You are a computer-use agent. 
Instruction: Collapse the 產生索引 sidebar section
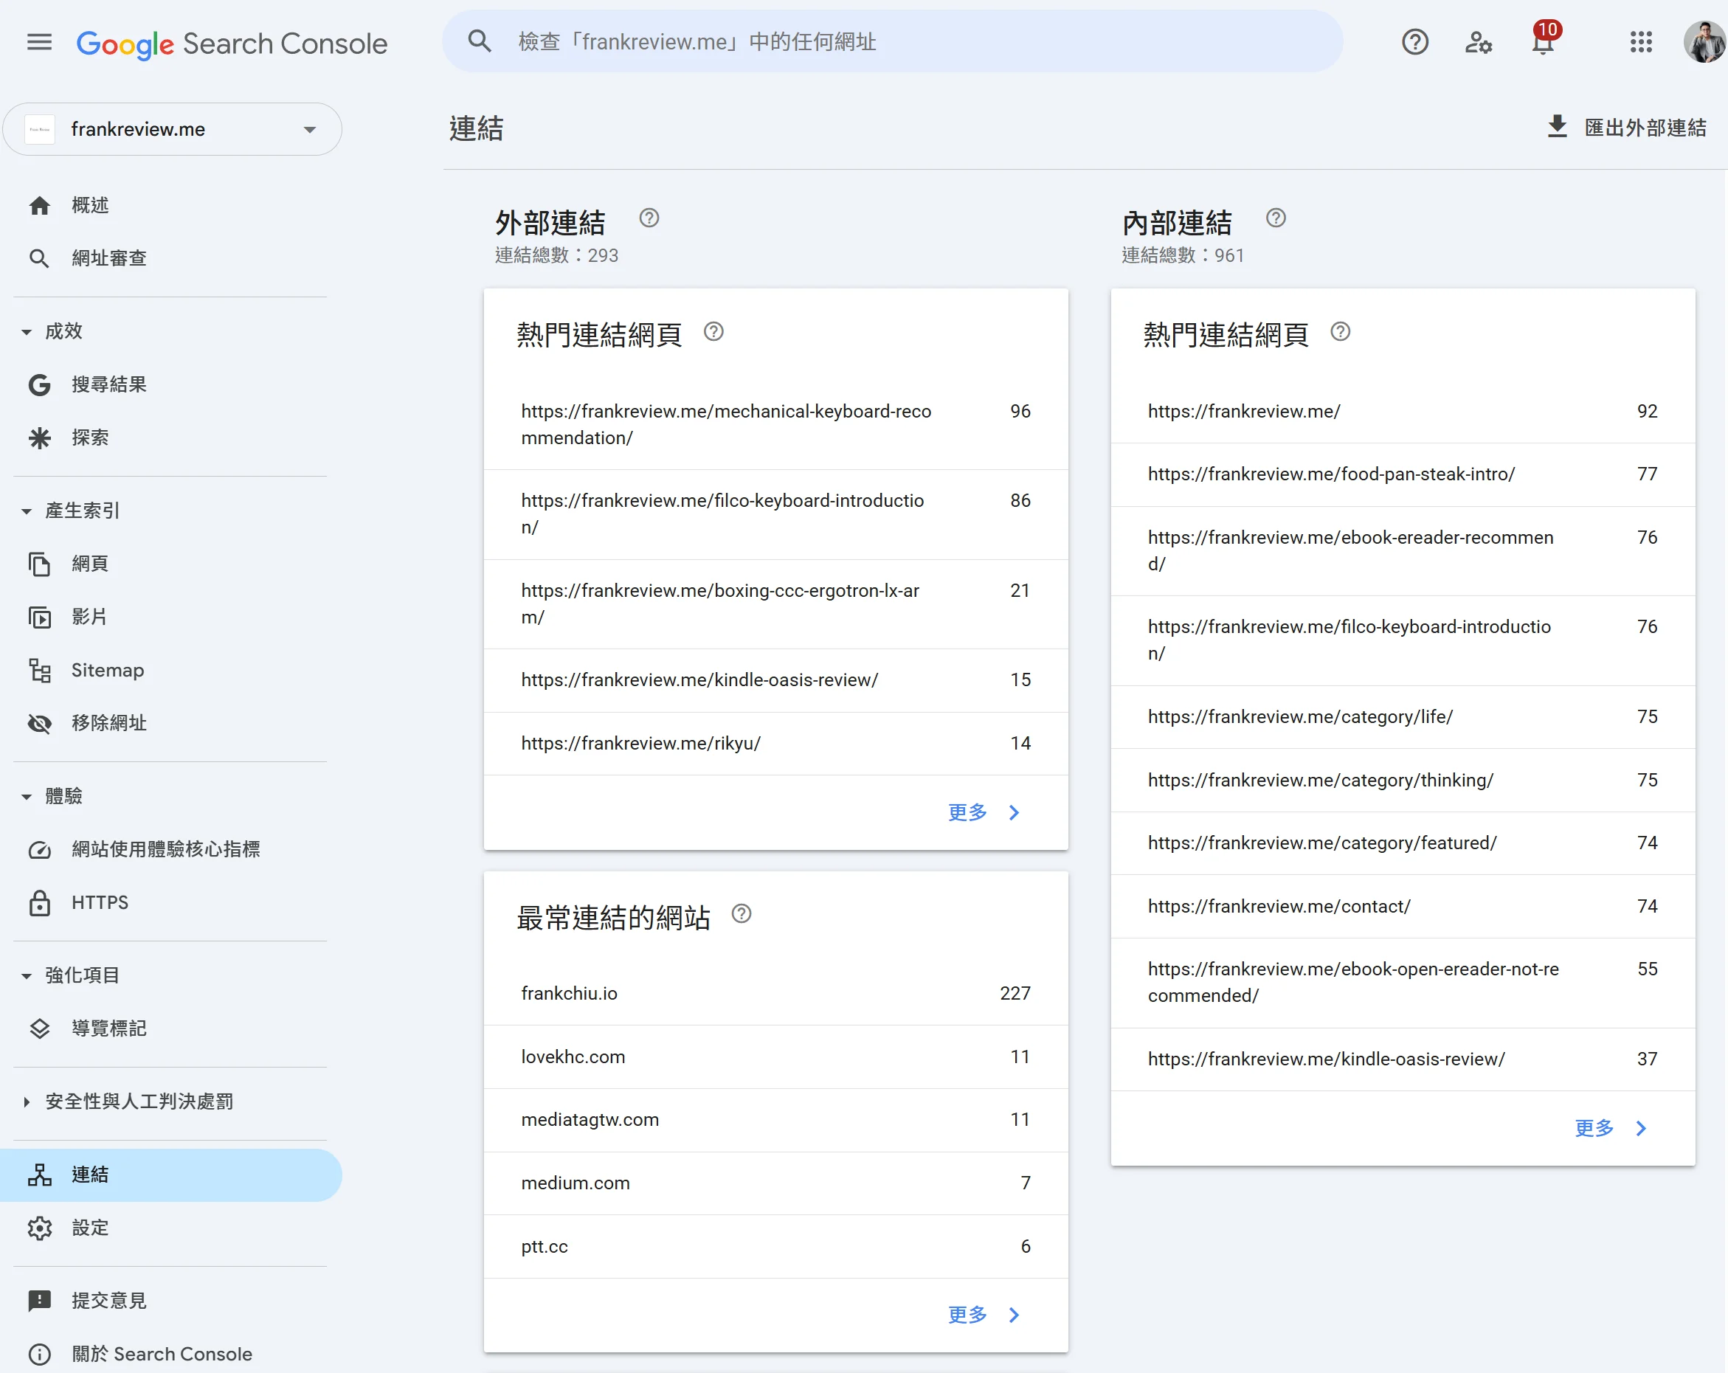point(27,511)
